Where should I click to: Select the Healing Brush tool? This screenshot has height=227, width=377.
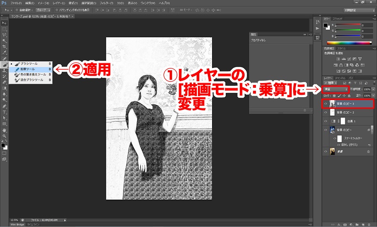pyautogui.click(x=4, y=59)
